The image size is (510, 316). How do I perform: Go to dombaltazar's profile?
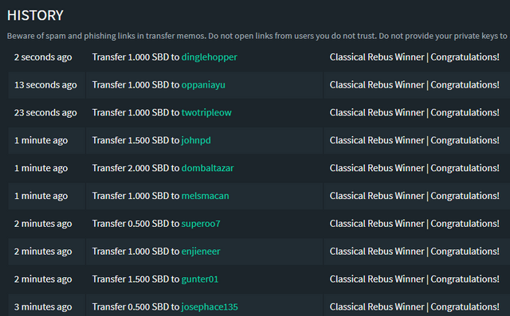[x=207, y=168]
